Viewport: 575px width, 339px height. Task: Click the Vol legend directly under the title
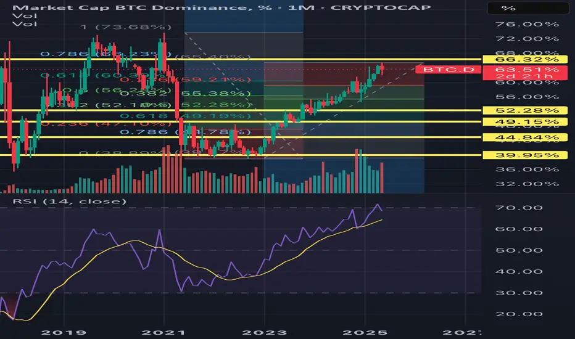click(x=25, y=16)
